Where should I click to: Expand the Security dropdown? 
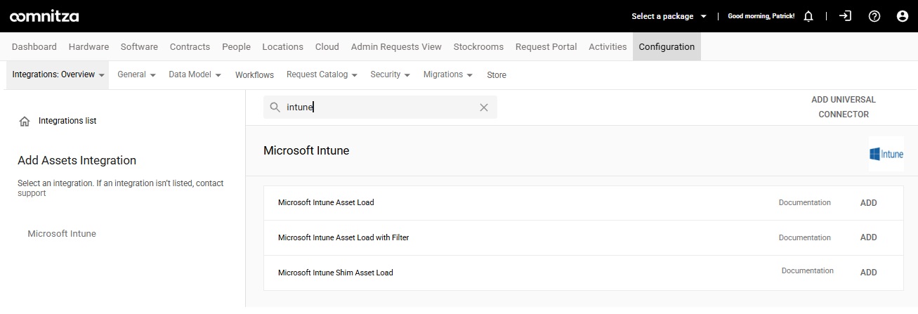click(391, 74)
